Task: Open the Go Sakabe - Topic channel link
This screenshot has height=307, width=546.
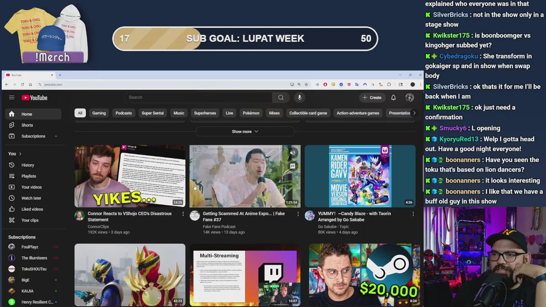Action: 333,227
